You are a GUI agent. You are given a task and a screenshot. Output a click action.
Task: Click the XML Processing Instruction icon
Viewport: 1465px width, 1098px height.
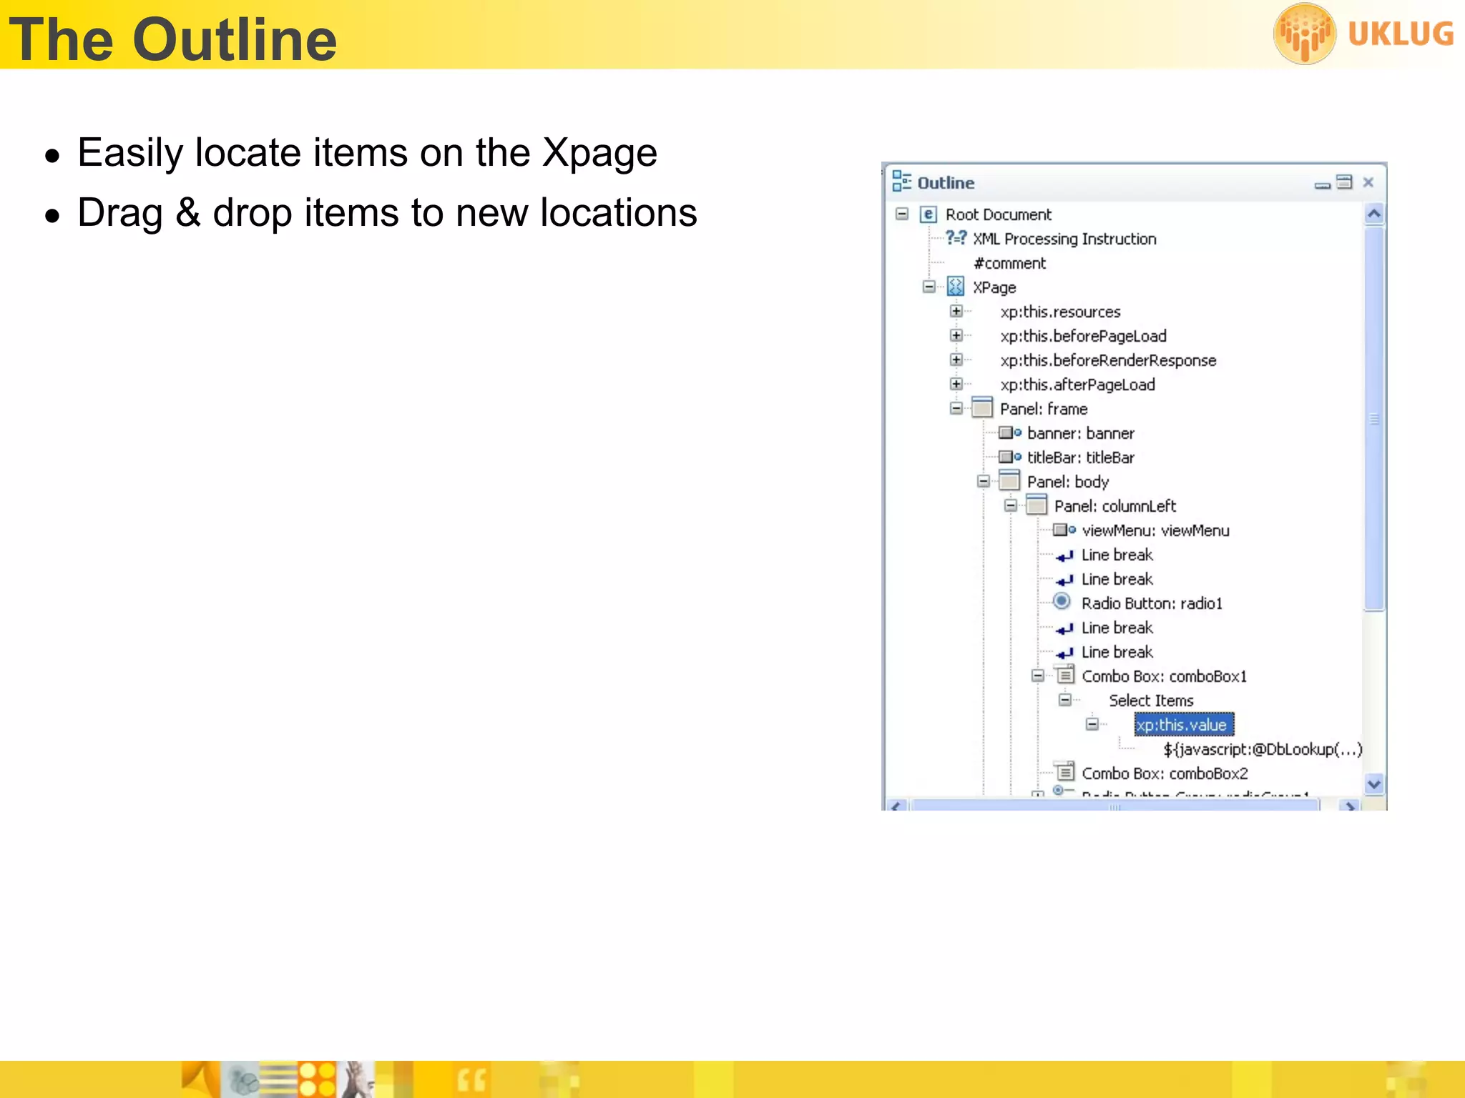click(x=955, y=238)
